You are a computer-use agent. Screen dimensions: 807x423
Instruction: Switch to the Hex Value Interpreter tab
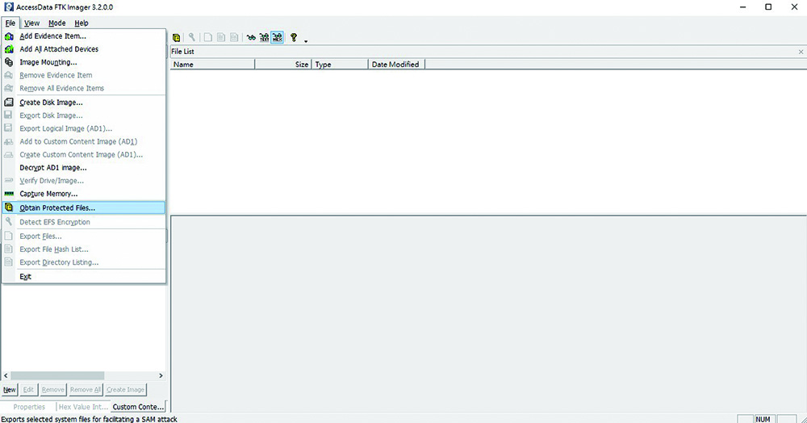83,407
